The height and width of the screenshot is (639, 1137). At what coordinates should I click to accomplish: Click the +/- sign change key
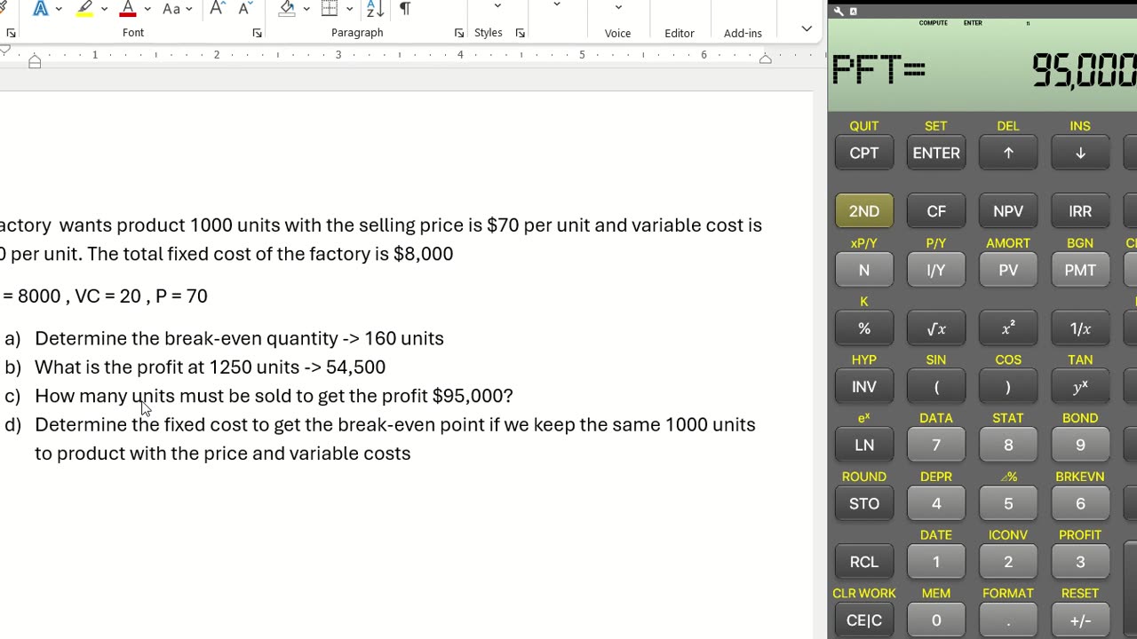click(1080, 620)
